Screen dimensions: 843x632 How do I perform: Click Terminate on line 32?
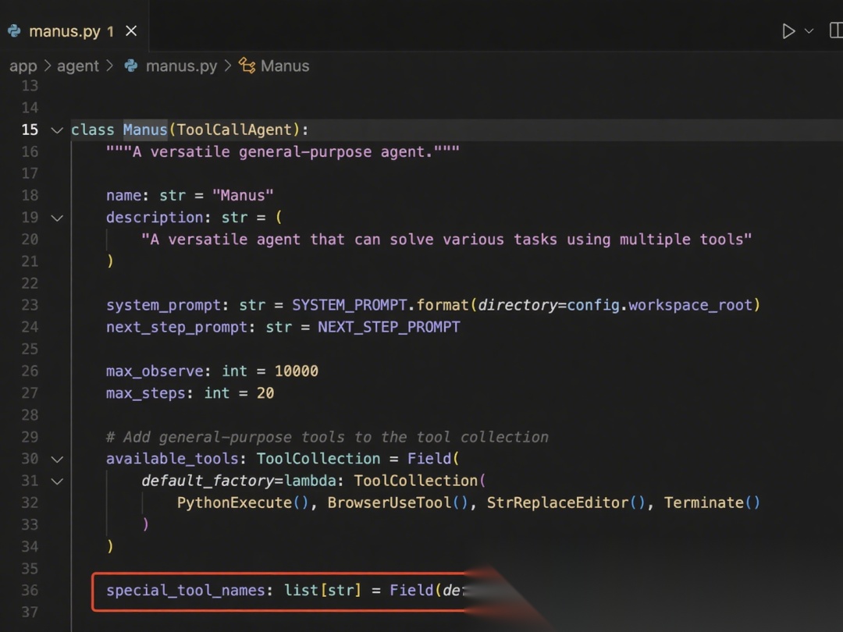(704, 503)
